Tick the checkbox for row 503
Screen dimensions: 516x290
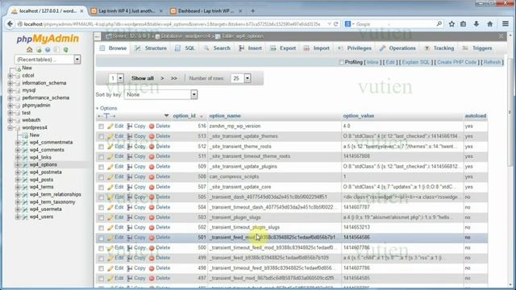101,218
